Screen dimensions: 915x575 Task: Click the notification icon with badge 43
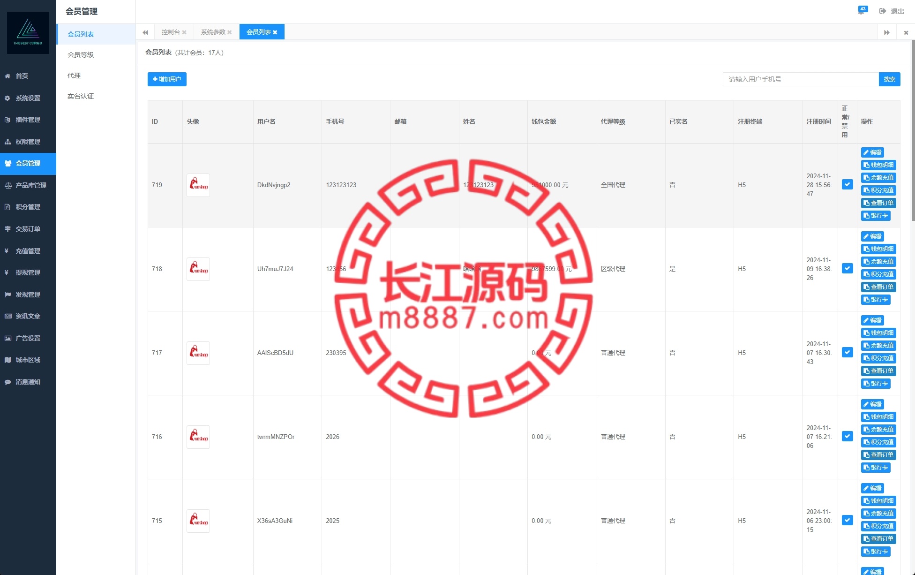tap(862, 10)
